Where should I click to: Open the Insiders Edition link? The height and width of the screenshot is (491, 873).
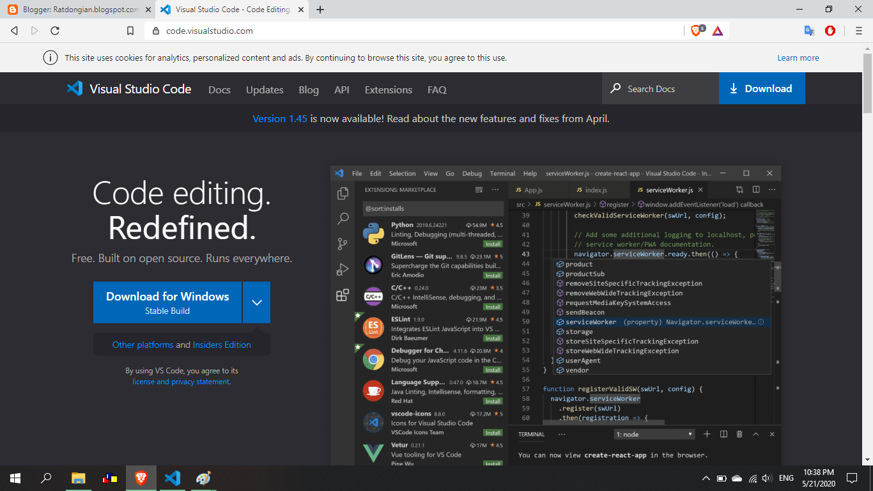(222, 345)
